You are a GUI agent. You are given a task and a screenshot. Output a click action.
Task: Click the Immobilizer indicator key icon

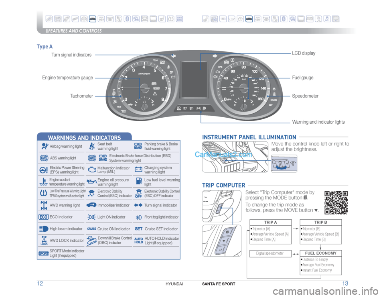pos(91,205)
